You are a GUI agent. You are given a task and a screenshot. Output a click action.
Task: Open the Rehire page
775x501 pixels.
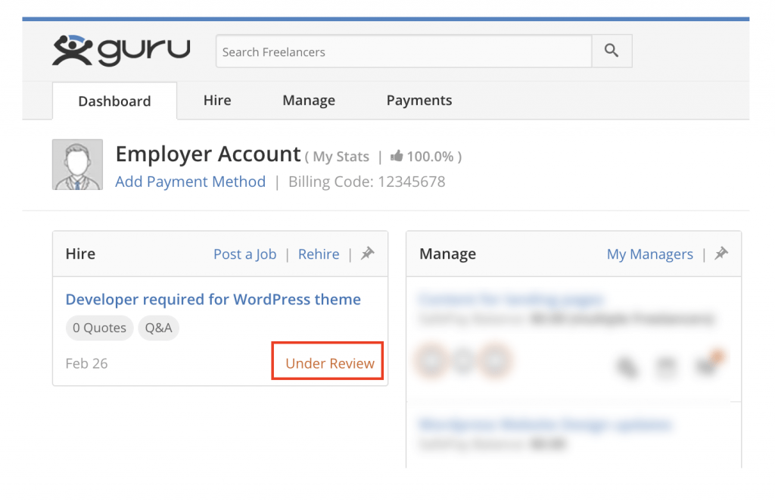(319, 254)
